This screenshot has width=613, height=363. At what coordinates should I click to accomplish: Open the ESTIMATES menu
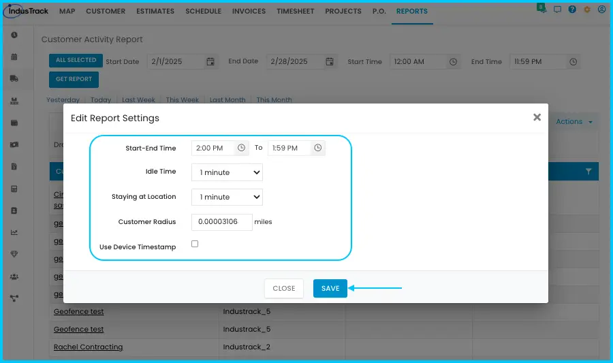point(155,12)
